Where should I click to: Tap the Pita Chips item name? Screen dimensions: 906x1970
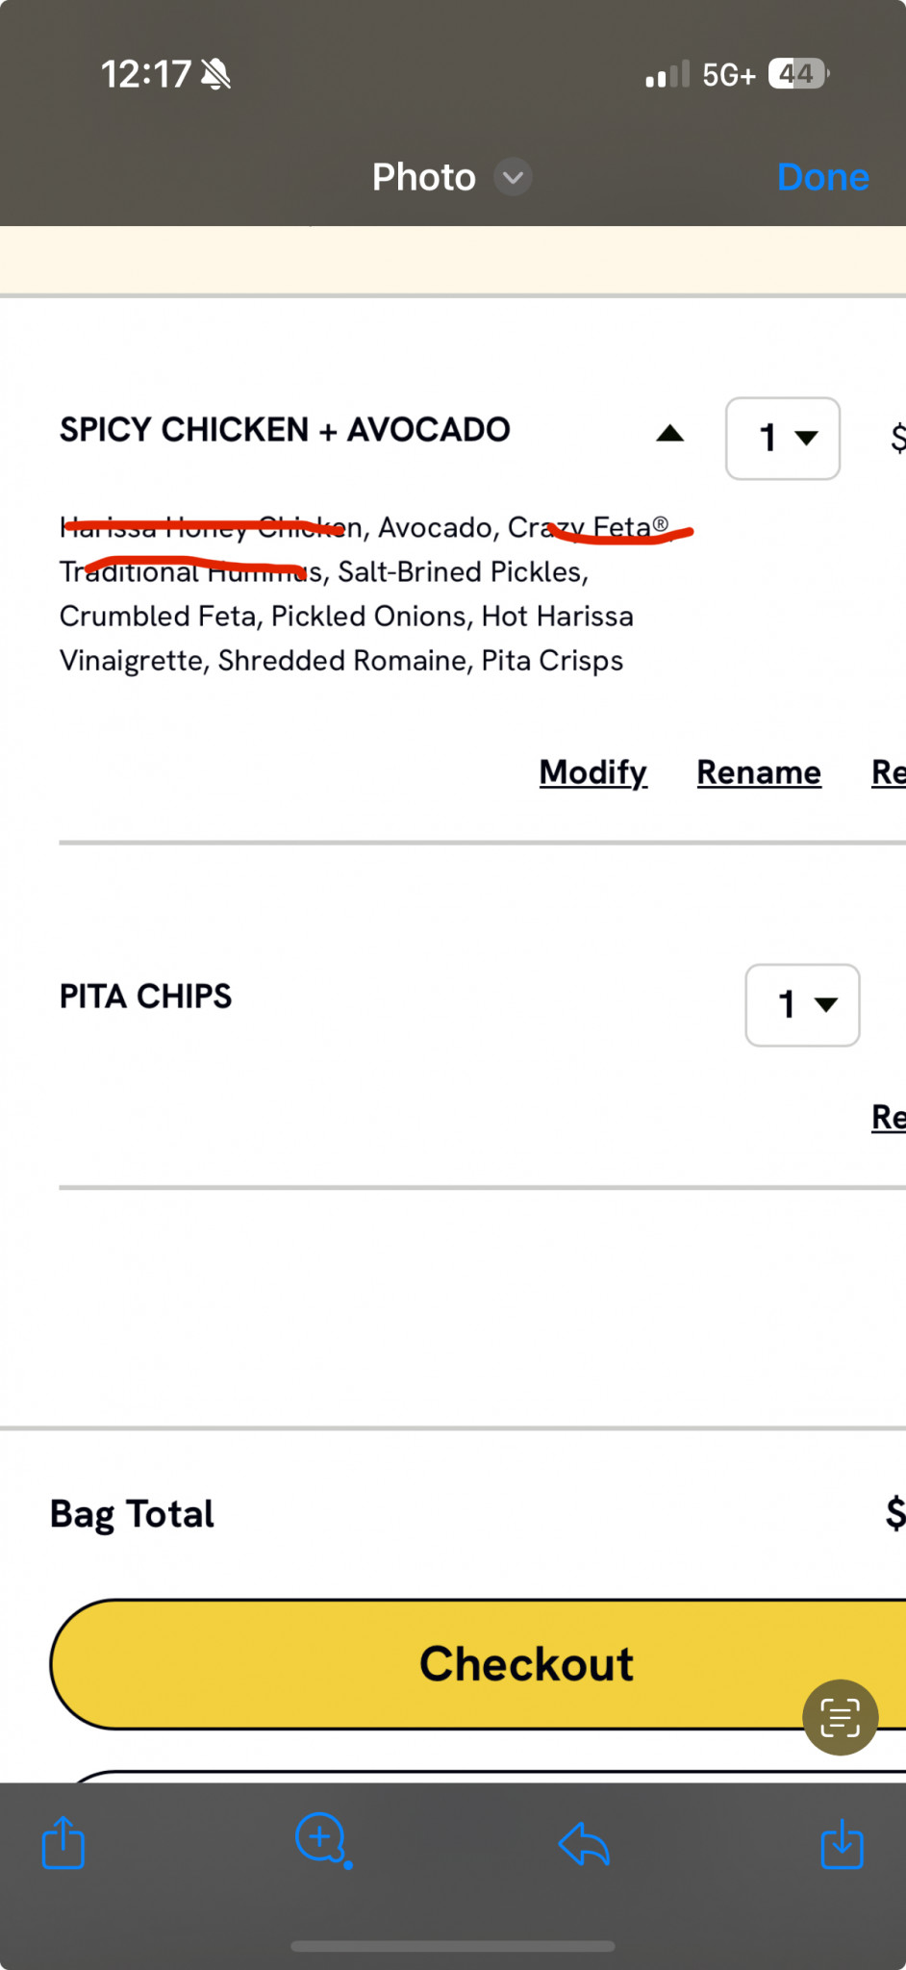coord(145,996)
